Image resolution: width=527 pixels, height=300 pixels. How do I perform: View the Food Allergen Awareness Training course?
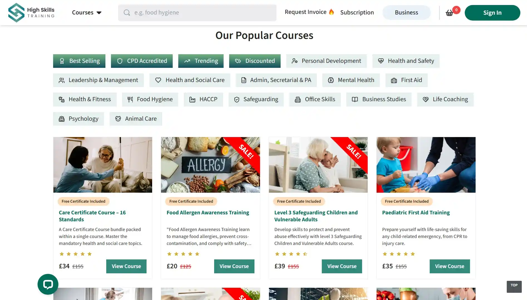(234, 266)
